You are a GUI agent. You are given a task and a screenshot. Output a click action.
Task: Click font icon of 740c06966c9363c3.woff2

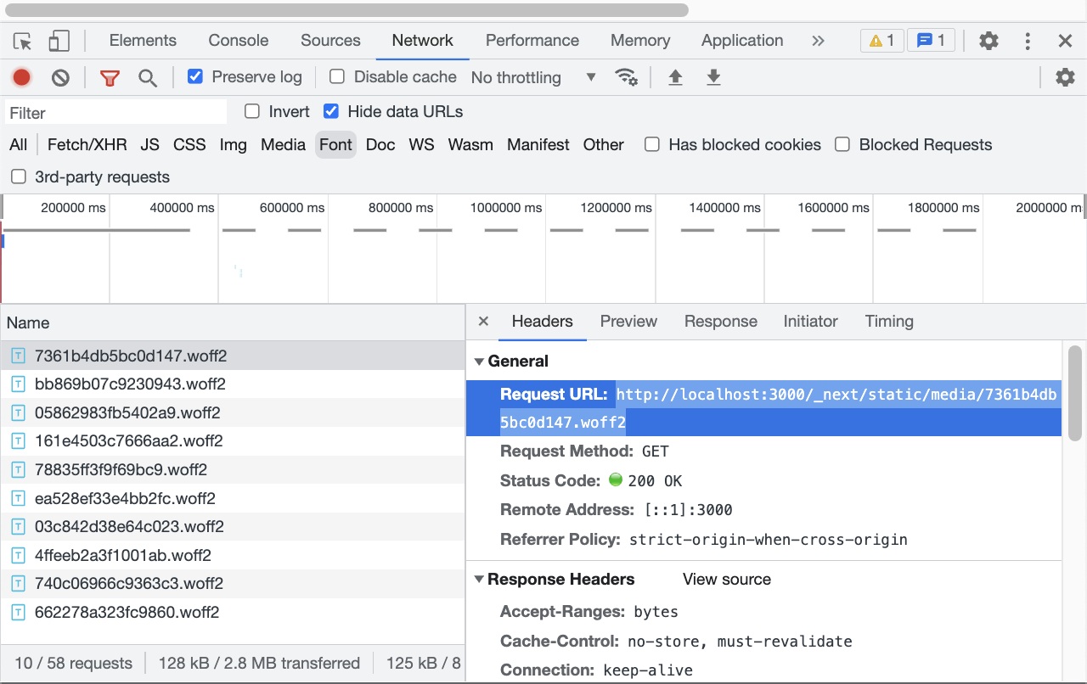point(18,584)
